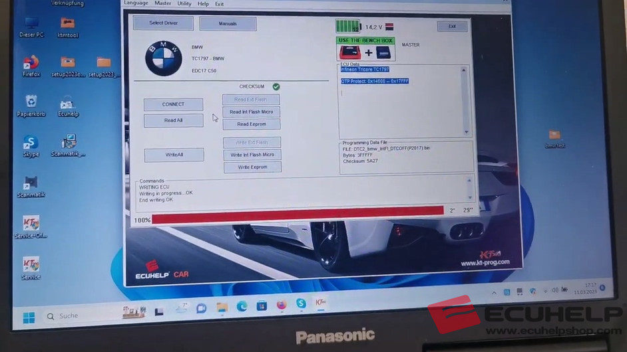Image resolution: width=627 pixels, height=352 pixels.
Task: Click the BMW logo image
Action: (164, 58)
